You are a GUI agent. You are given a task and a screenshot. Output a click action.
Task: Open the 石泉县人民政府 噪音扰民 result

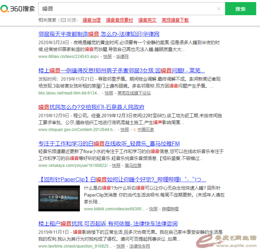tap(91, 107)
